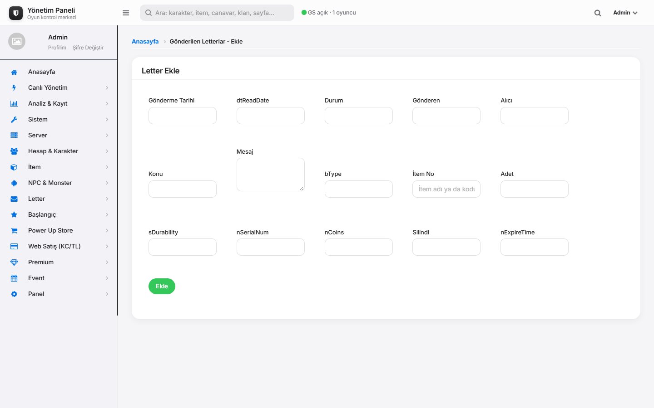Click the Letter envelope icon

click(x=14, y=199)
